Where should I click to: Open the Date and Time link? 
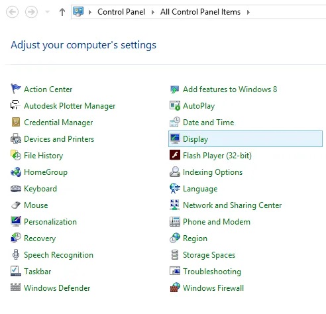209,123
